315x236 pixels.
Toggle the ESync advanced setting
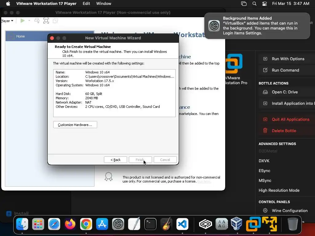264,171
